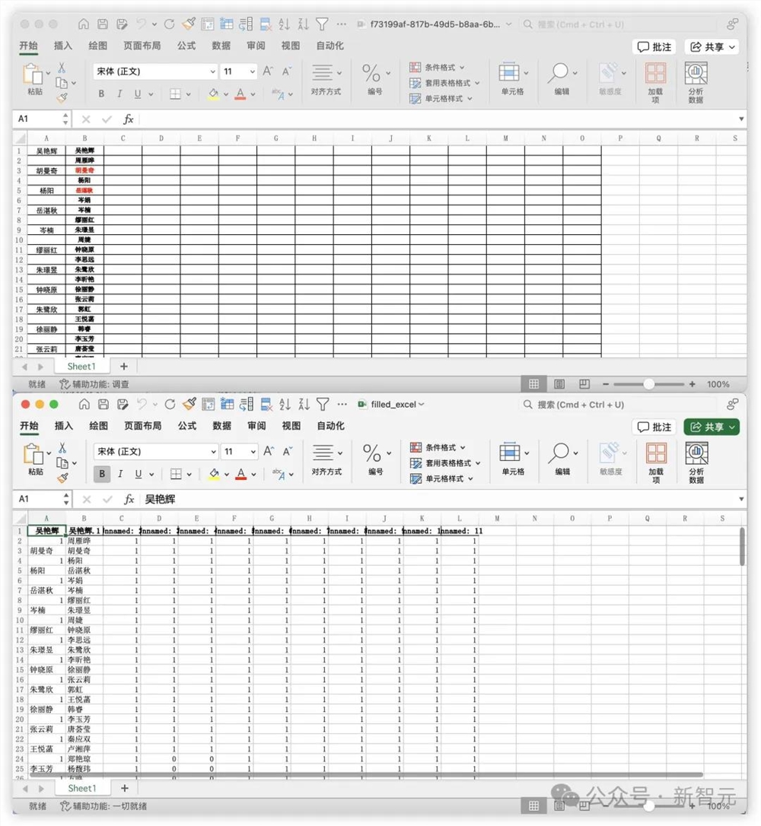Image resolution: width=761 pixels, height=826 pixels.
Task: Click the 批注 comments button in lower window
Action: pyautogui.click(x=654, y=427)
